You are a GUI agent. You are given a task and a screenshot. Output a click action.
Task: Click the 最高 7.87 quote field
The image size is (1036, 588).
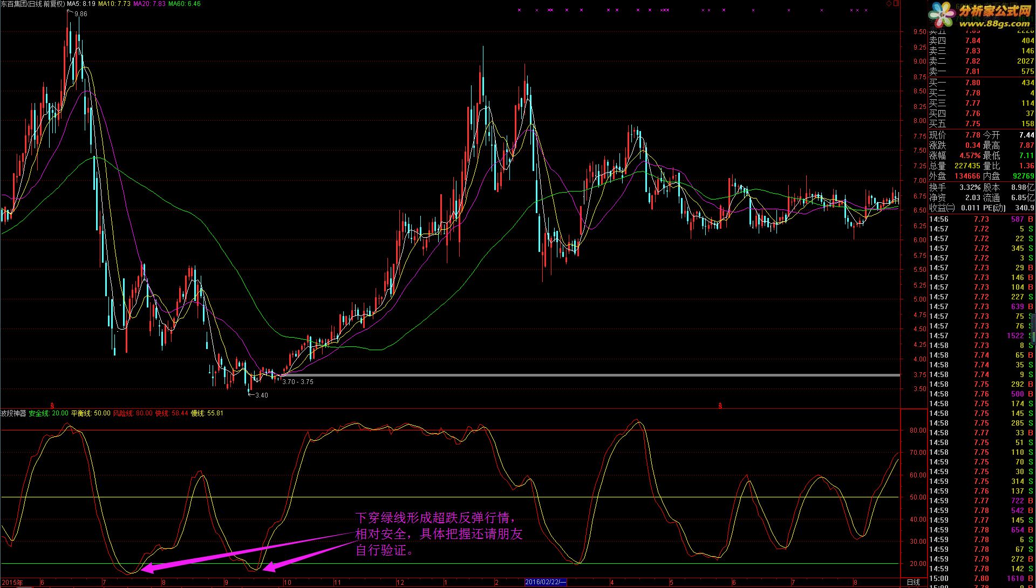click(1008, 145)
